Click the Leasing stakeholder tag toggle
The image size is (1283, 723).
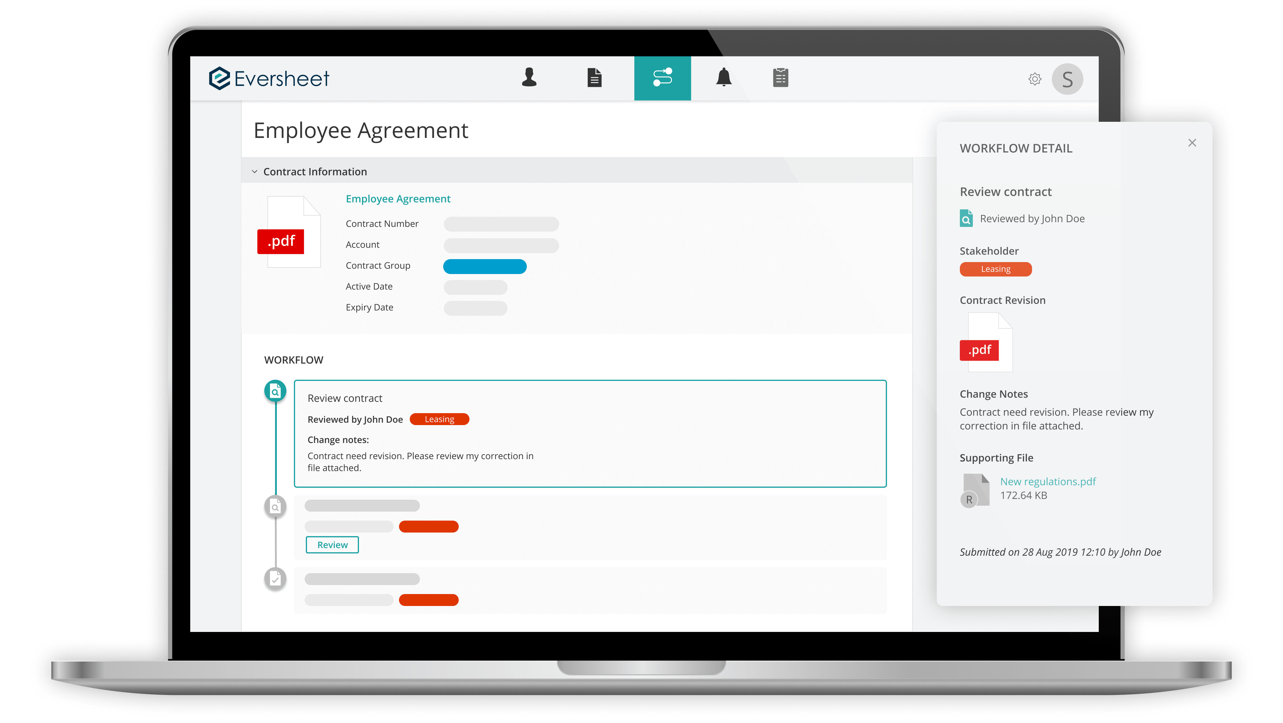(x=994, y=269)
